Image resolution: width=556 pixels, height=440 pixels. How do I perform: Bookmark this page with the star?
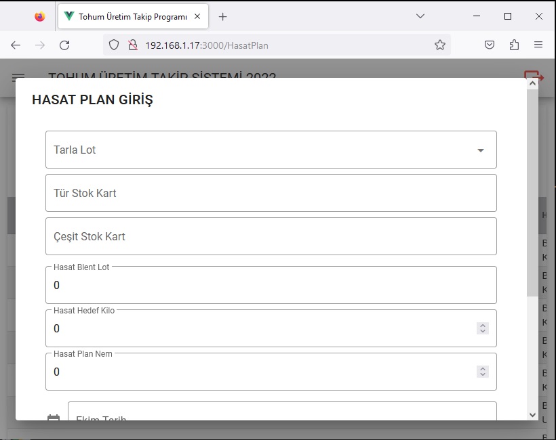pos(439,45)
